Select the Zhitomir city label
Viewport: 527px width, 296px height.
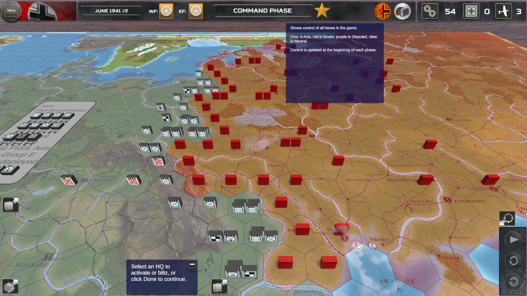point(301,149)
